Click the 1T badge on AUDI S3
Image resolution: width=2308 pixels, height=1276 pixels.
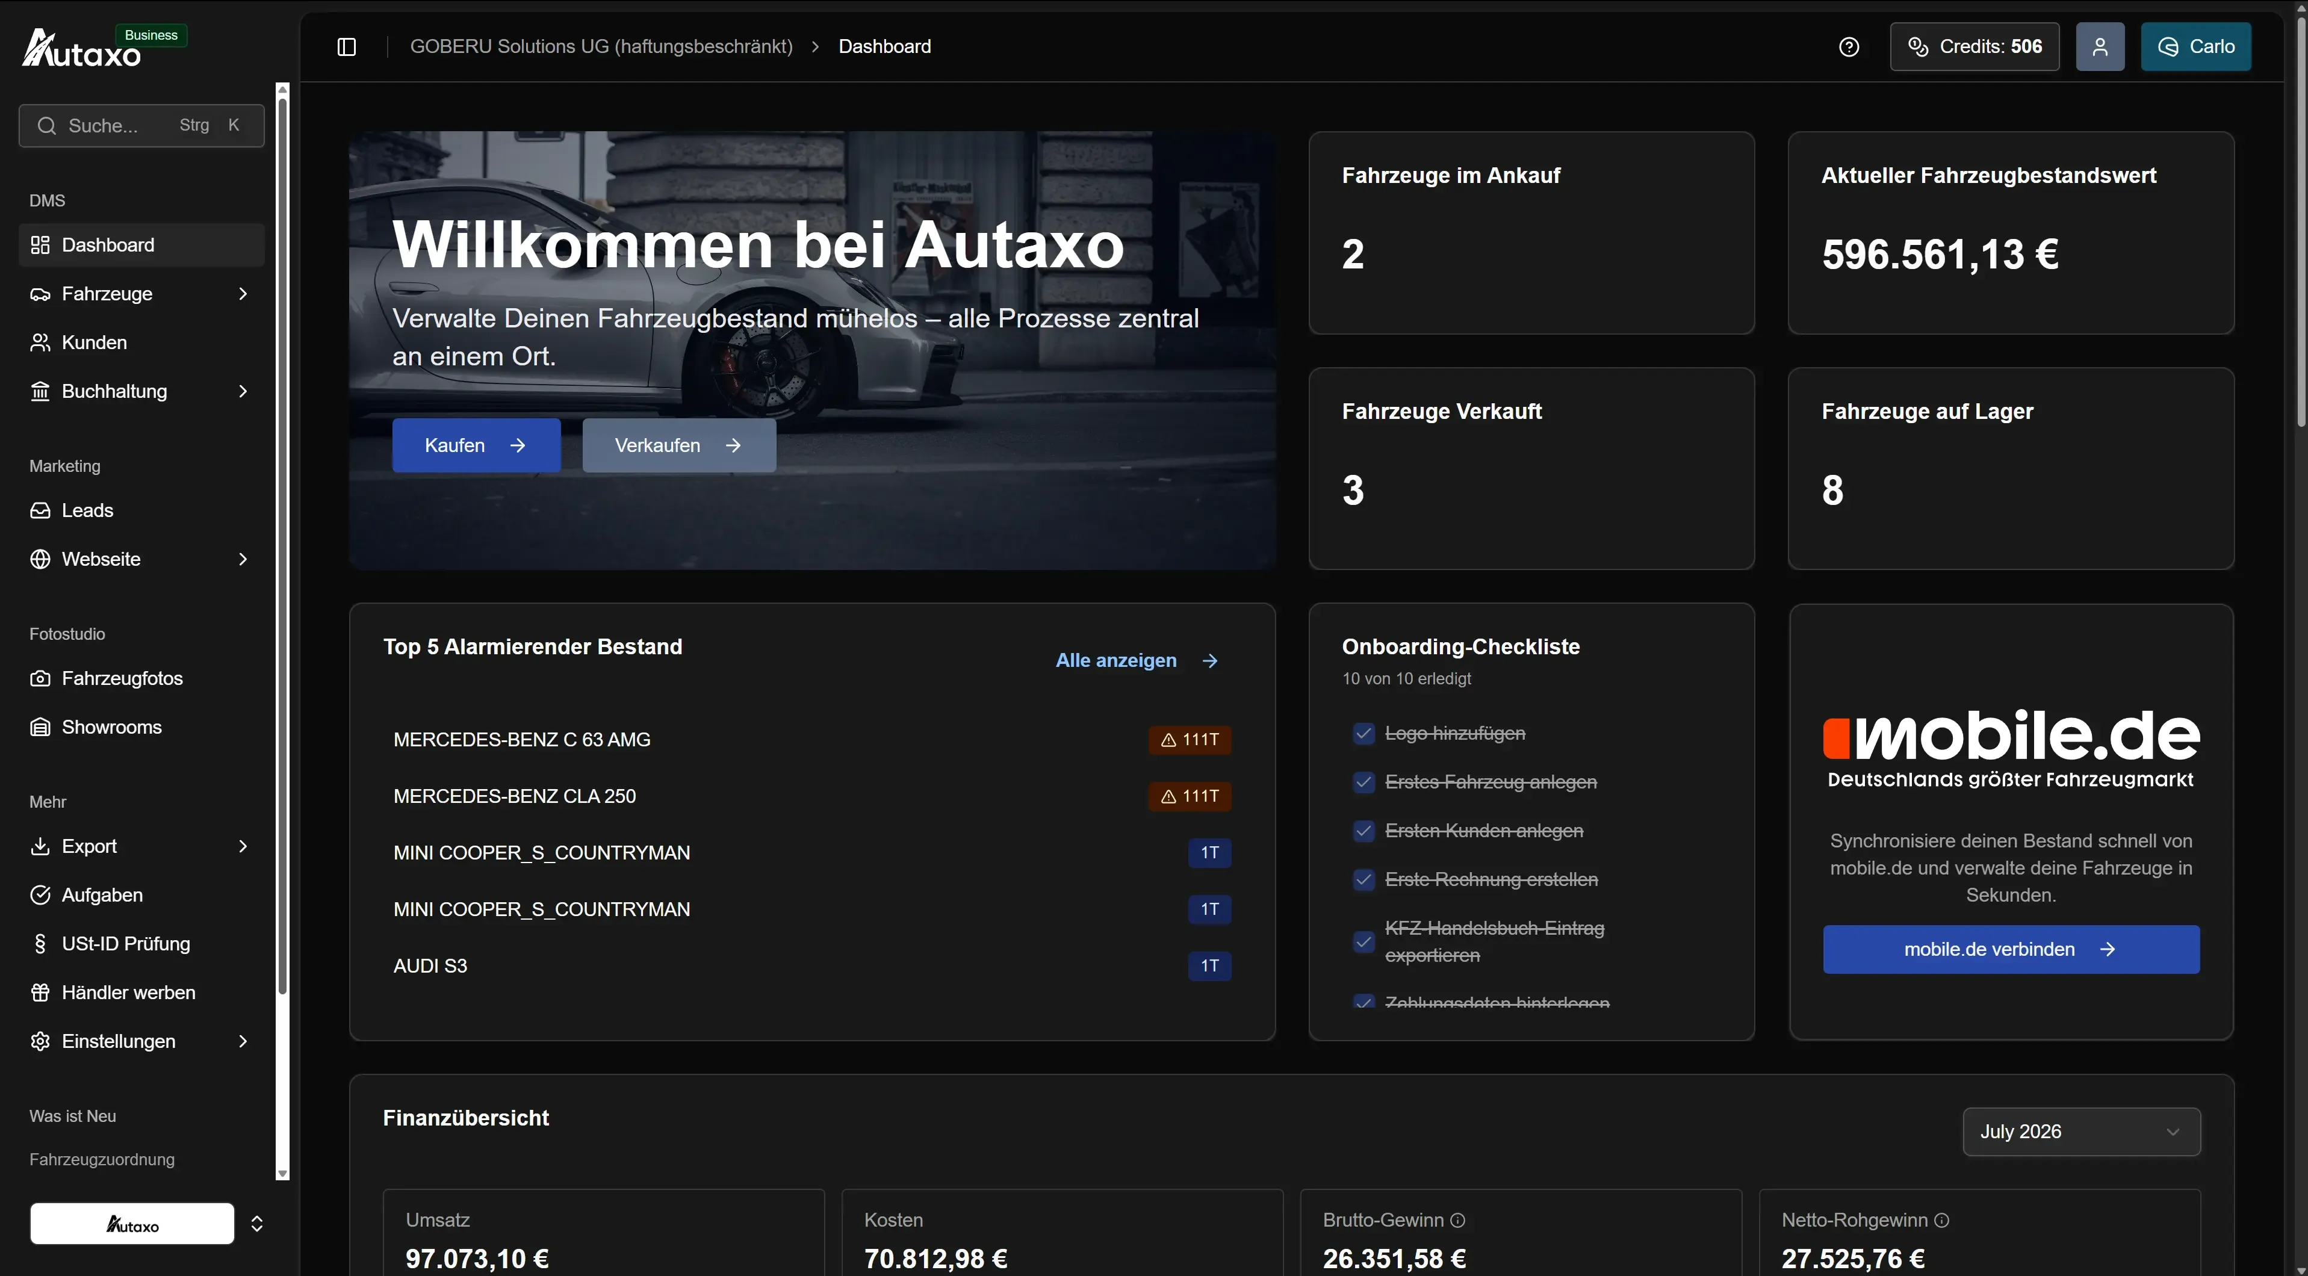point(1209,966)
